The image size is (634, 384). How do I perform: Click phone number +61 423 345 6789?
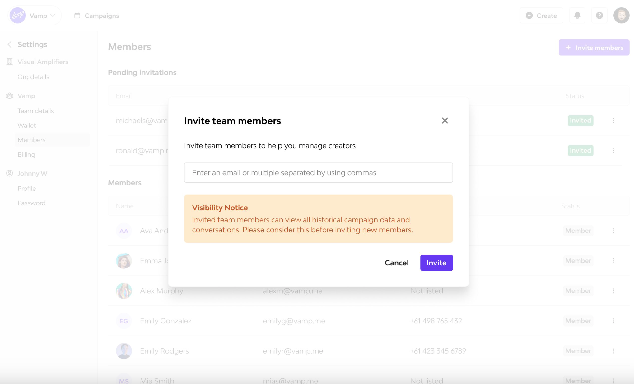tap(438, 351)
